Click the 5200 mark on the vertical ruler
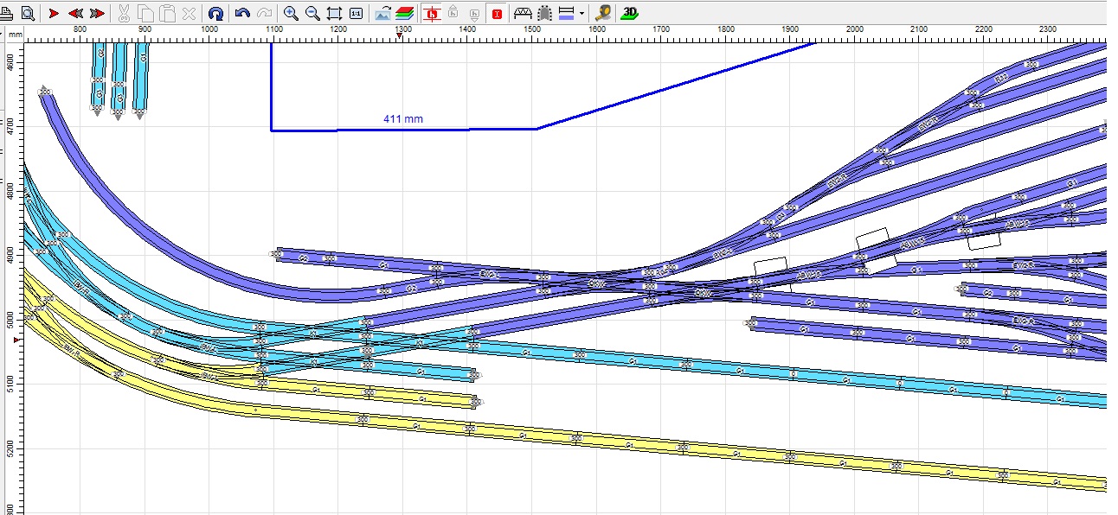 [10, 450]
